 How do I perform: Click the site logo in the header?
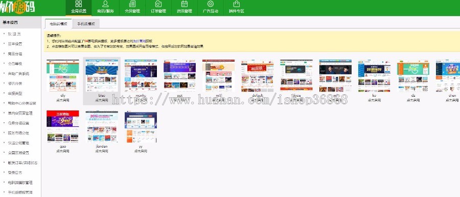[17, 8]
